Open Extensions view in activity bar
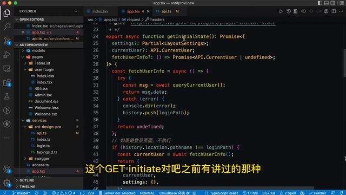The height and width of the screenshot is (195, 346). coord(7,83)
